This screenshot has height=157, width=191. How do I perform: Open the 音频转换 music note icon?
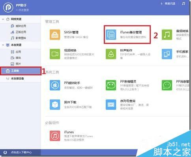pos(167,35)
